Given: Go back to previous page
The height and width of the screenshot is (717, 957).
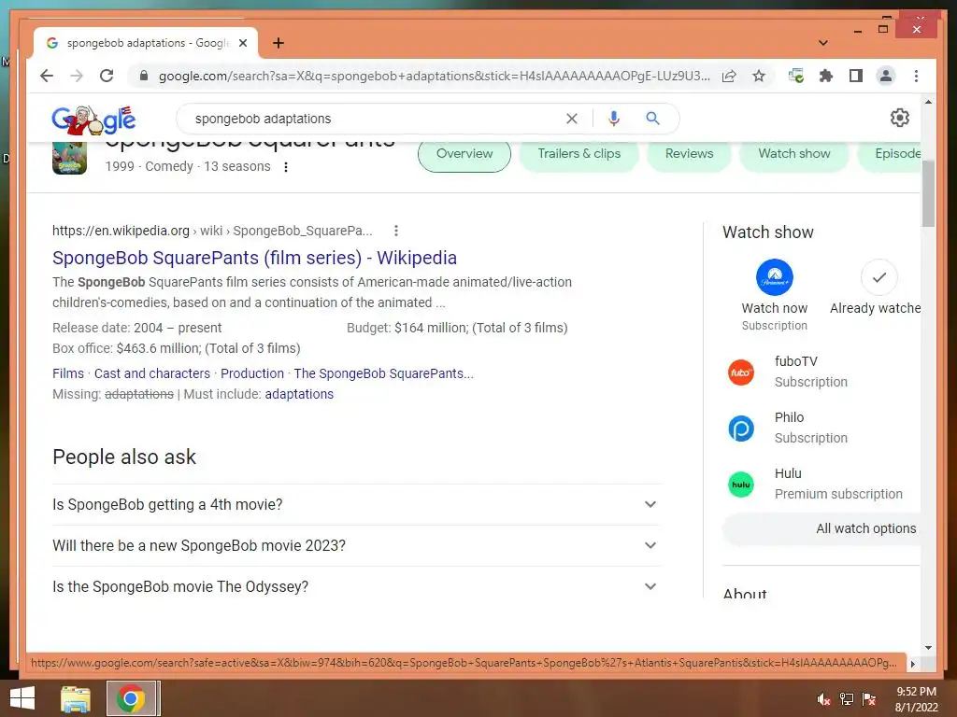Looking at the screenshot, I should 47,77.
